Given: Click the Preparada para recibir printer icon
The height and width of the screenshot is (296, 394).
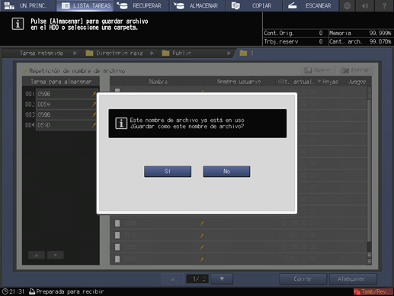Looking at the screenshot, I should click(x=32, y=291).
